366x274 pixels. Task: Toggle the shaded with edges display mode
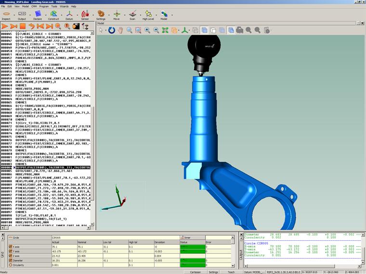pos(231,30)
